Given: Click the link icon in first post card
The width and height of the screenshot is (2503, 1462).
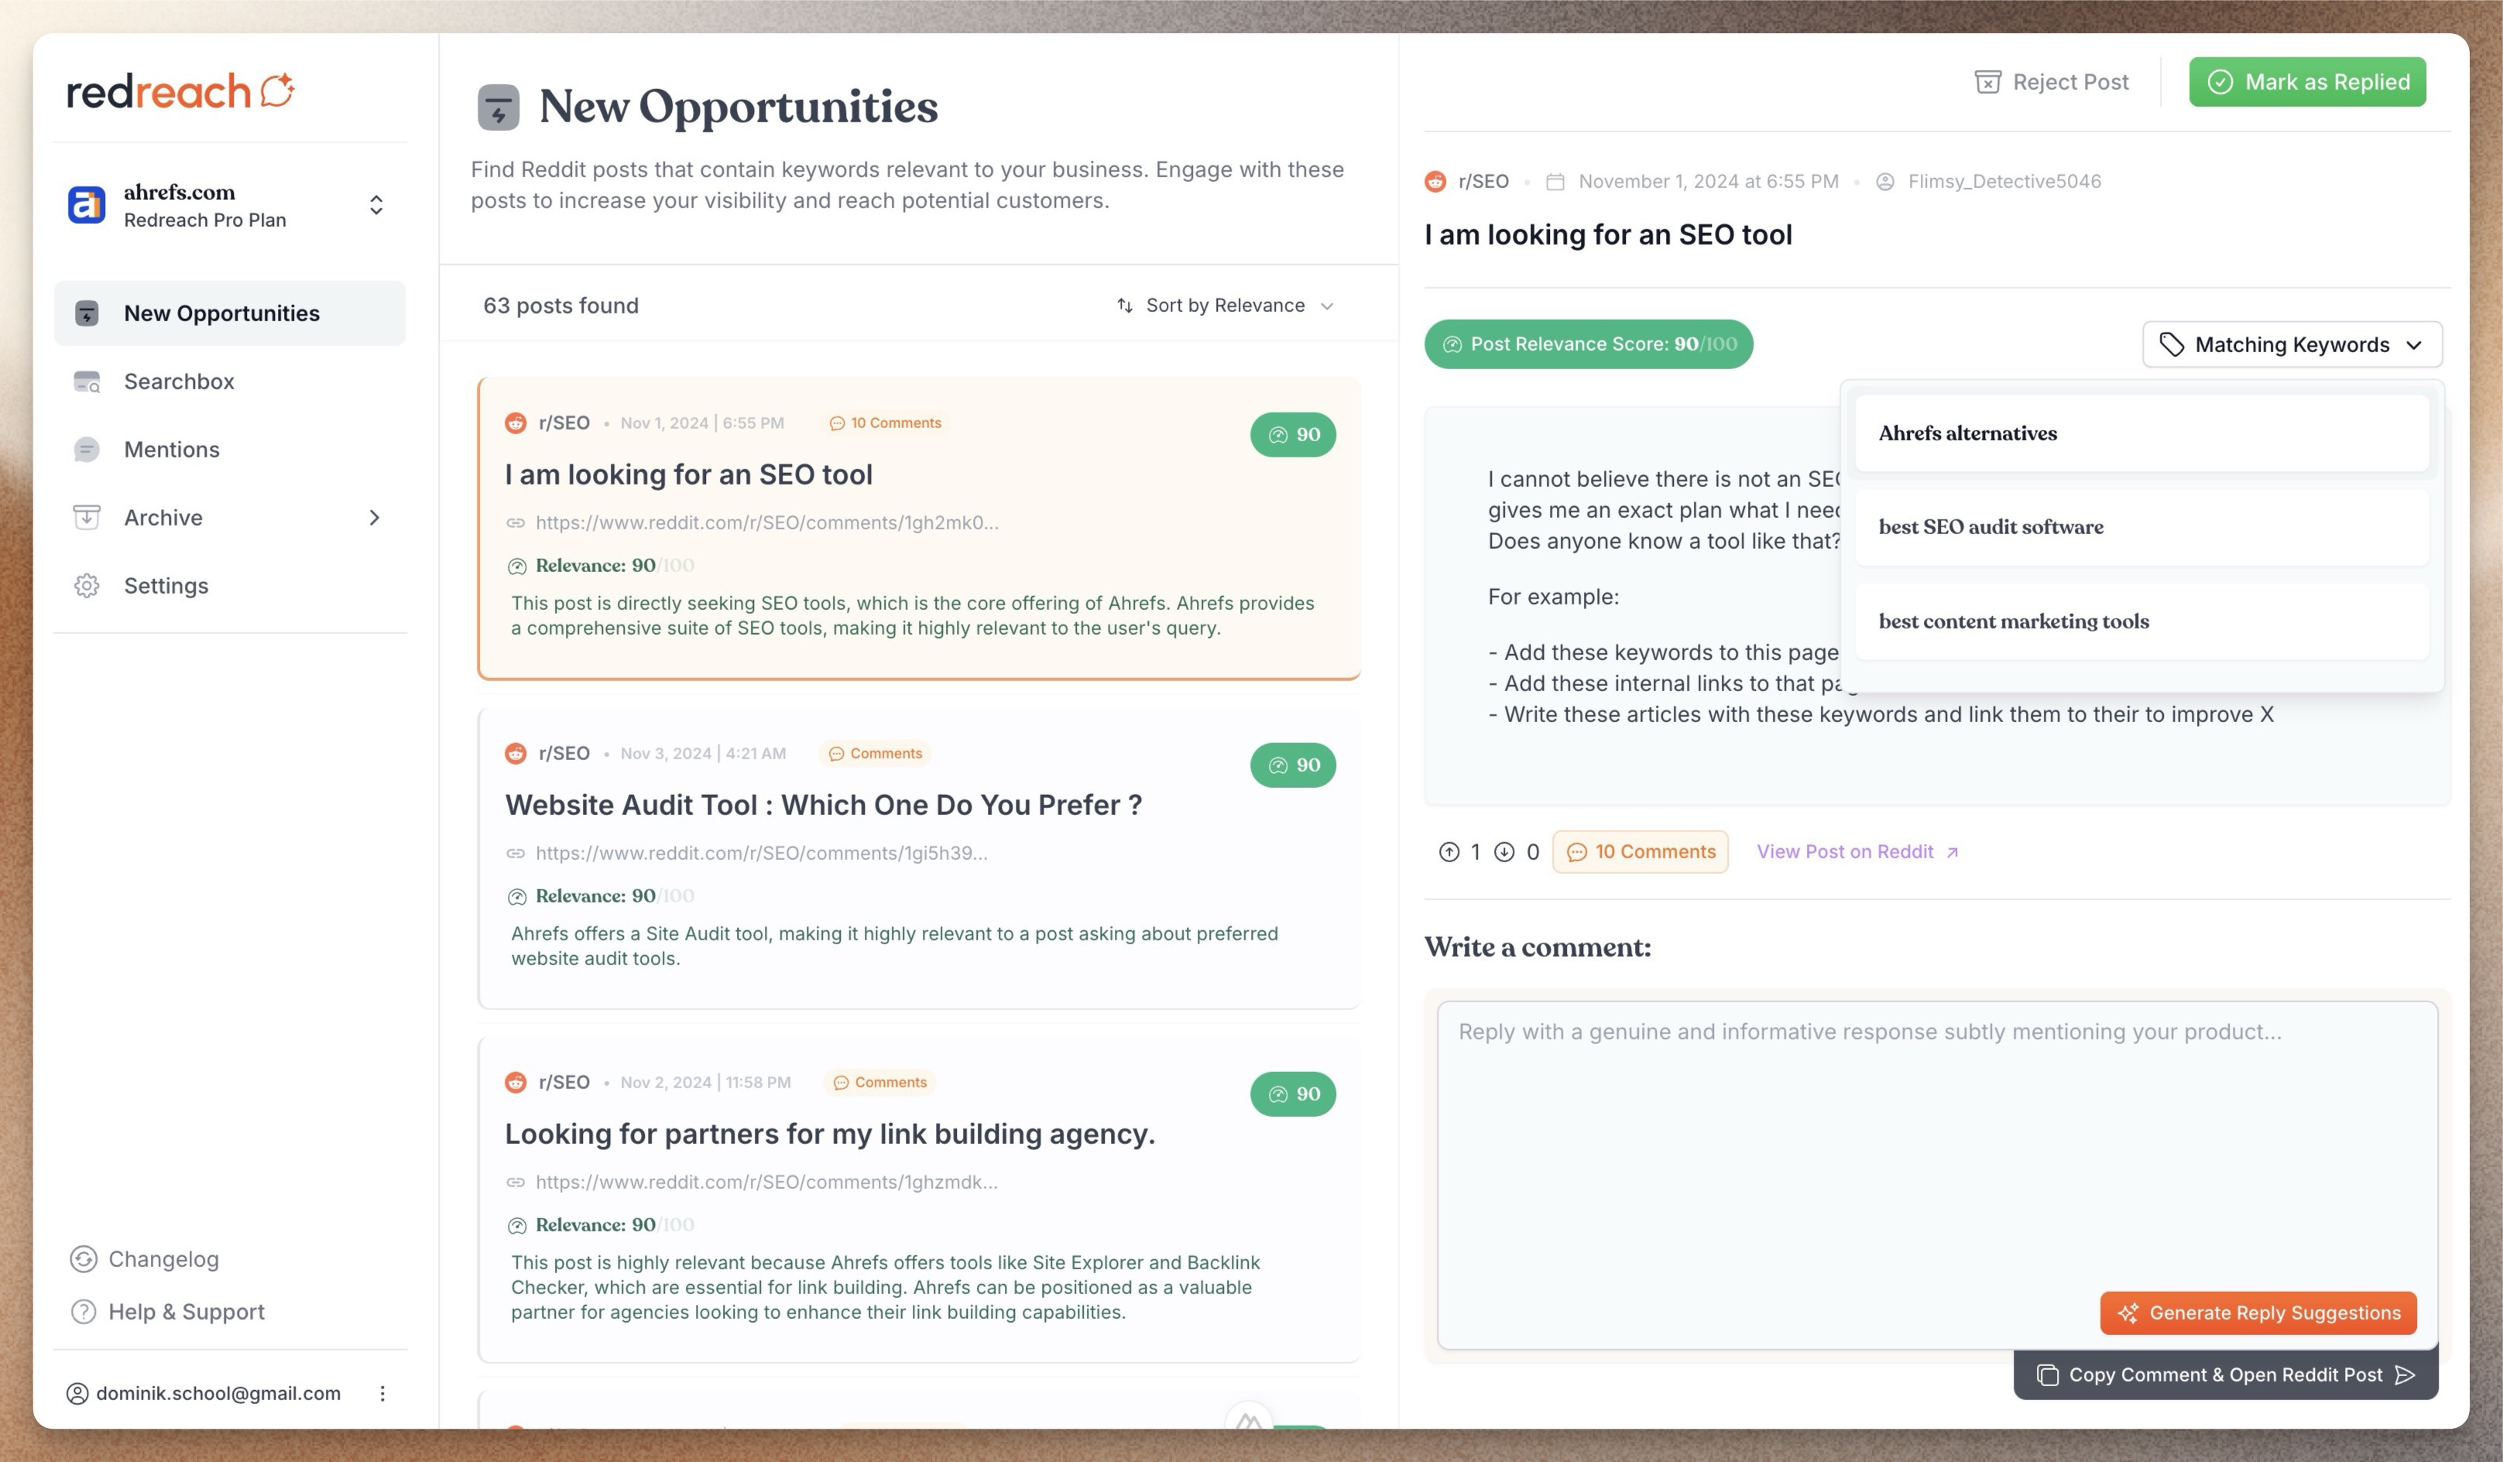Looking at the screenshot, I should pos(516,523).
